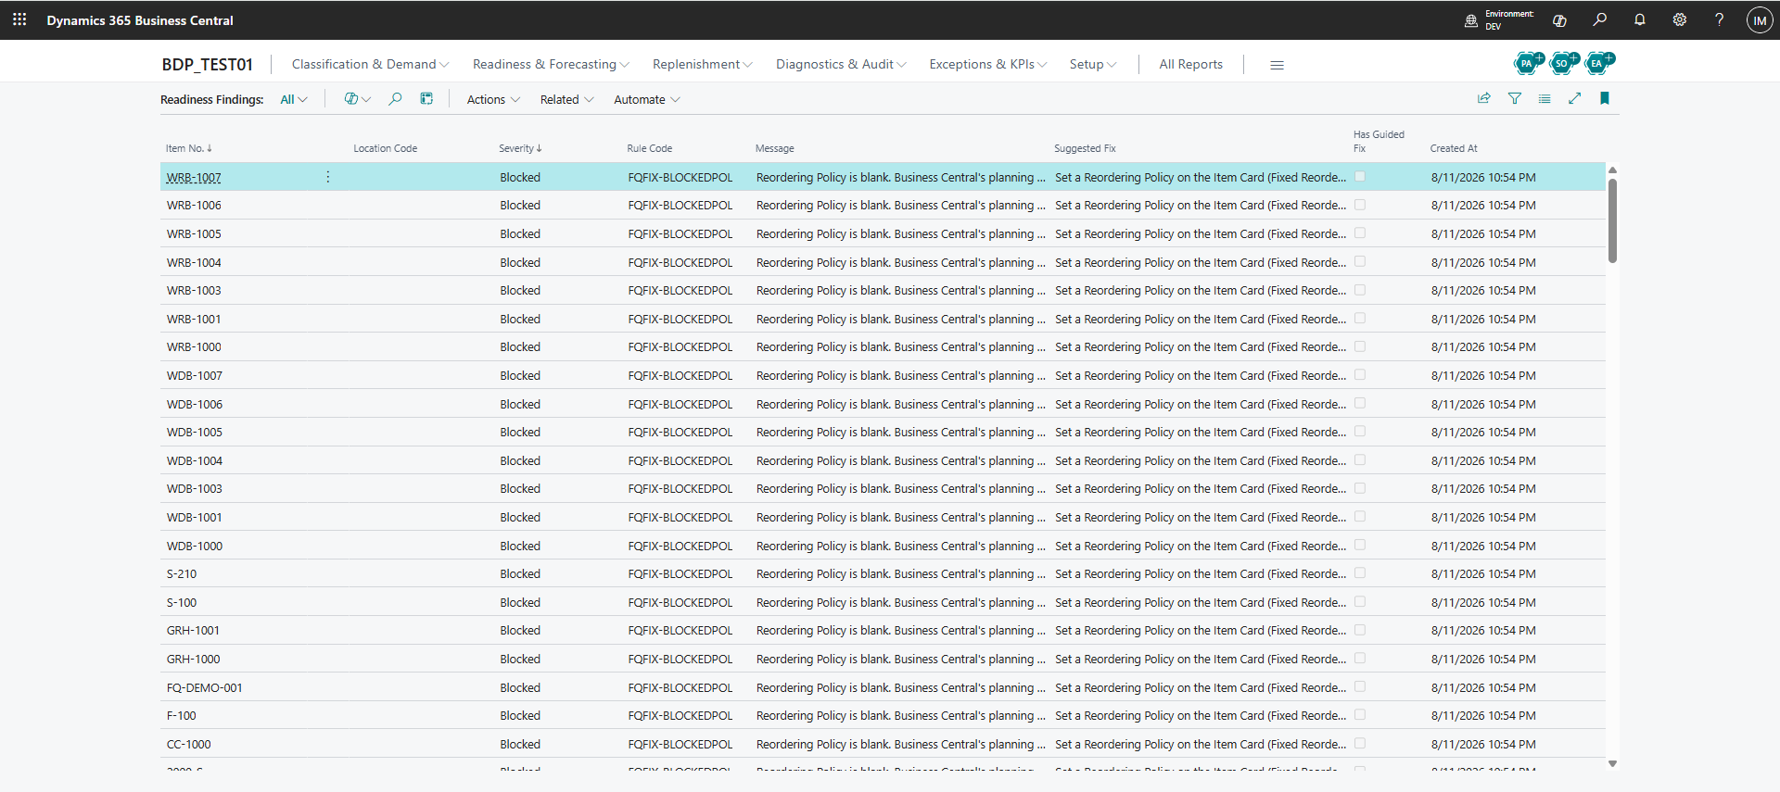Open the Related dropdown
Image resolution: width=1780 pixels, height=792 pixels.
pos(566,99)
